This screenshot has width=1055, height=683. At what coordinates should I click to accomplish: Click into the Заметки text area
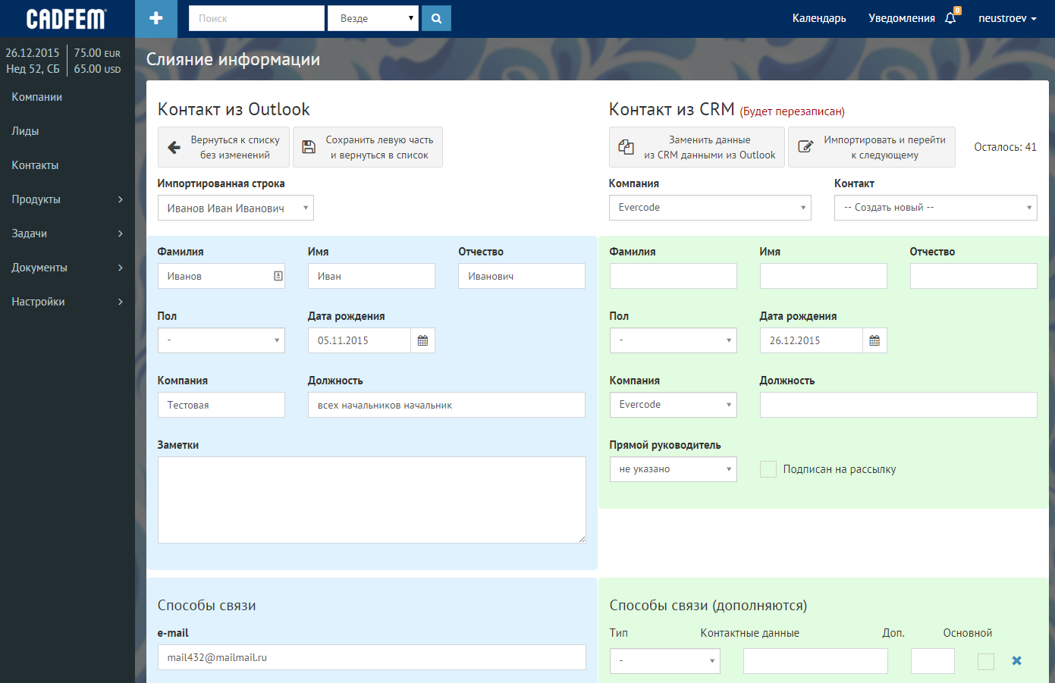372,500
